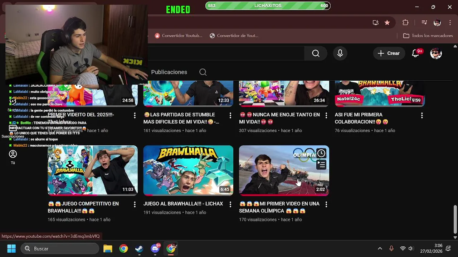
Task: Open Steam from the taskbar
Action: tap(139, 248)
